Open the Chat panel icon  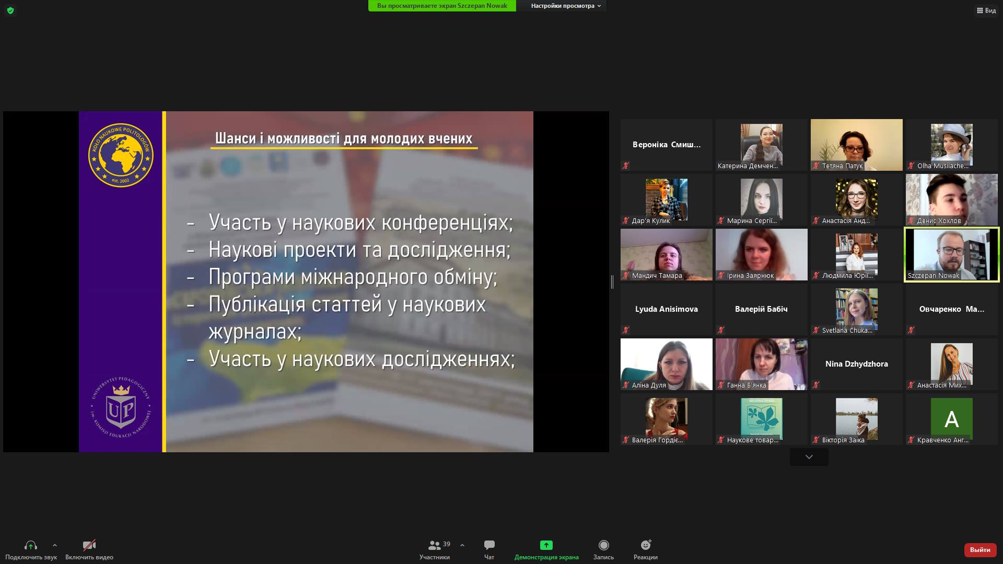coord(489,545)
